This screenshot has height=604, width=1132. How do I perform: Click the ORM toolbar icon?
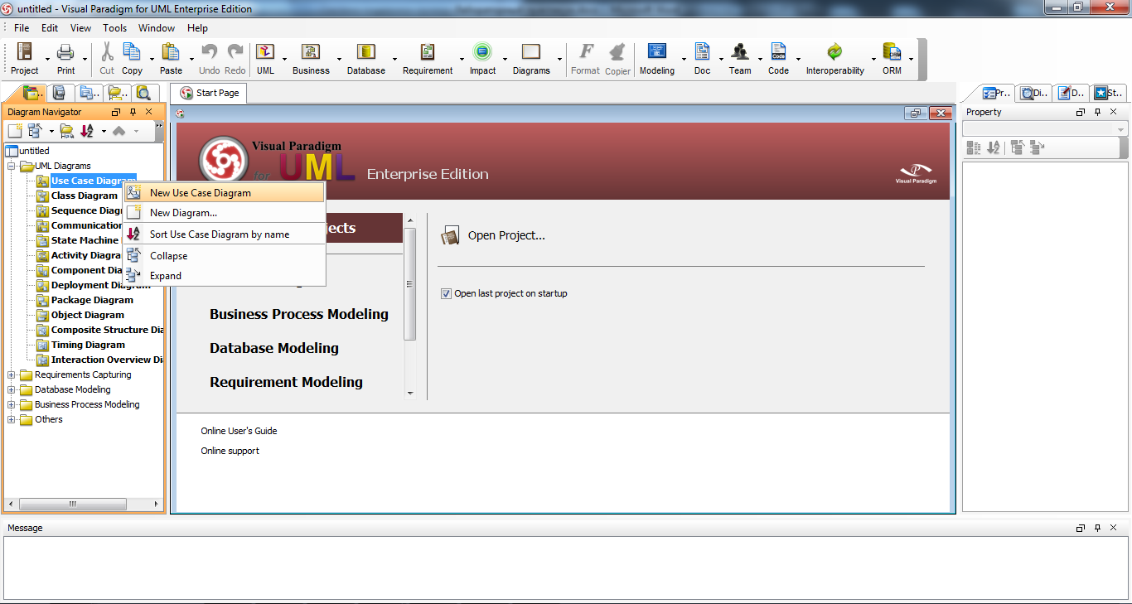pyautogui.click(x=892, y=52)
